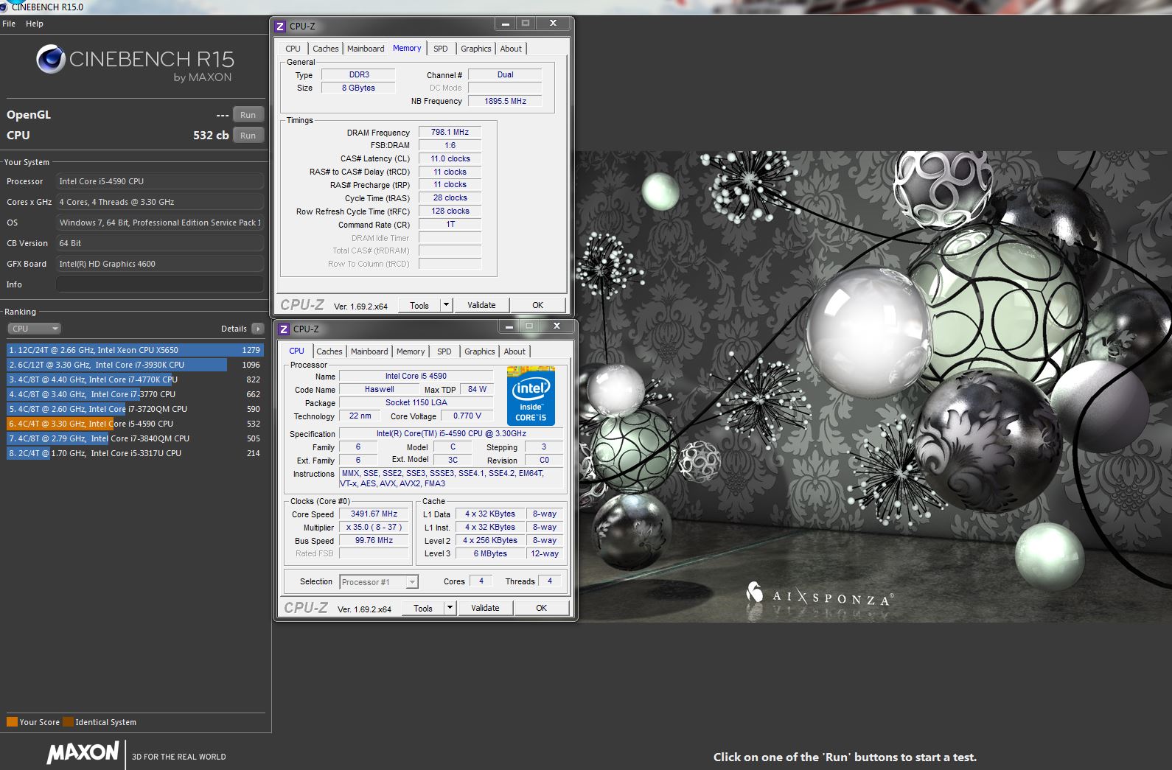Click the Cinebench R15 logo icon
The width and height of the screenshot is (1172, 770).
point(51,59)
